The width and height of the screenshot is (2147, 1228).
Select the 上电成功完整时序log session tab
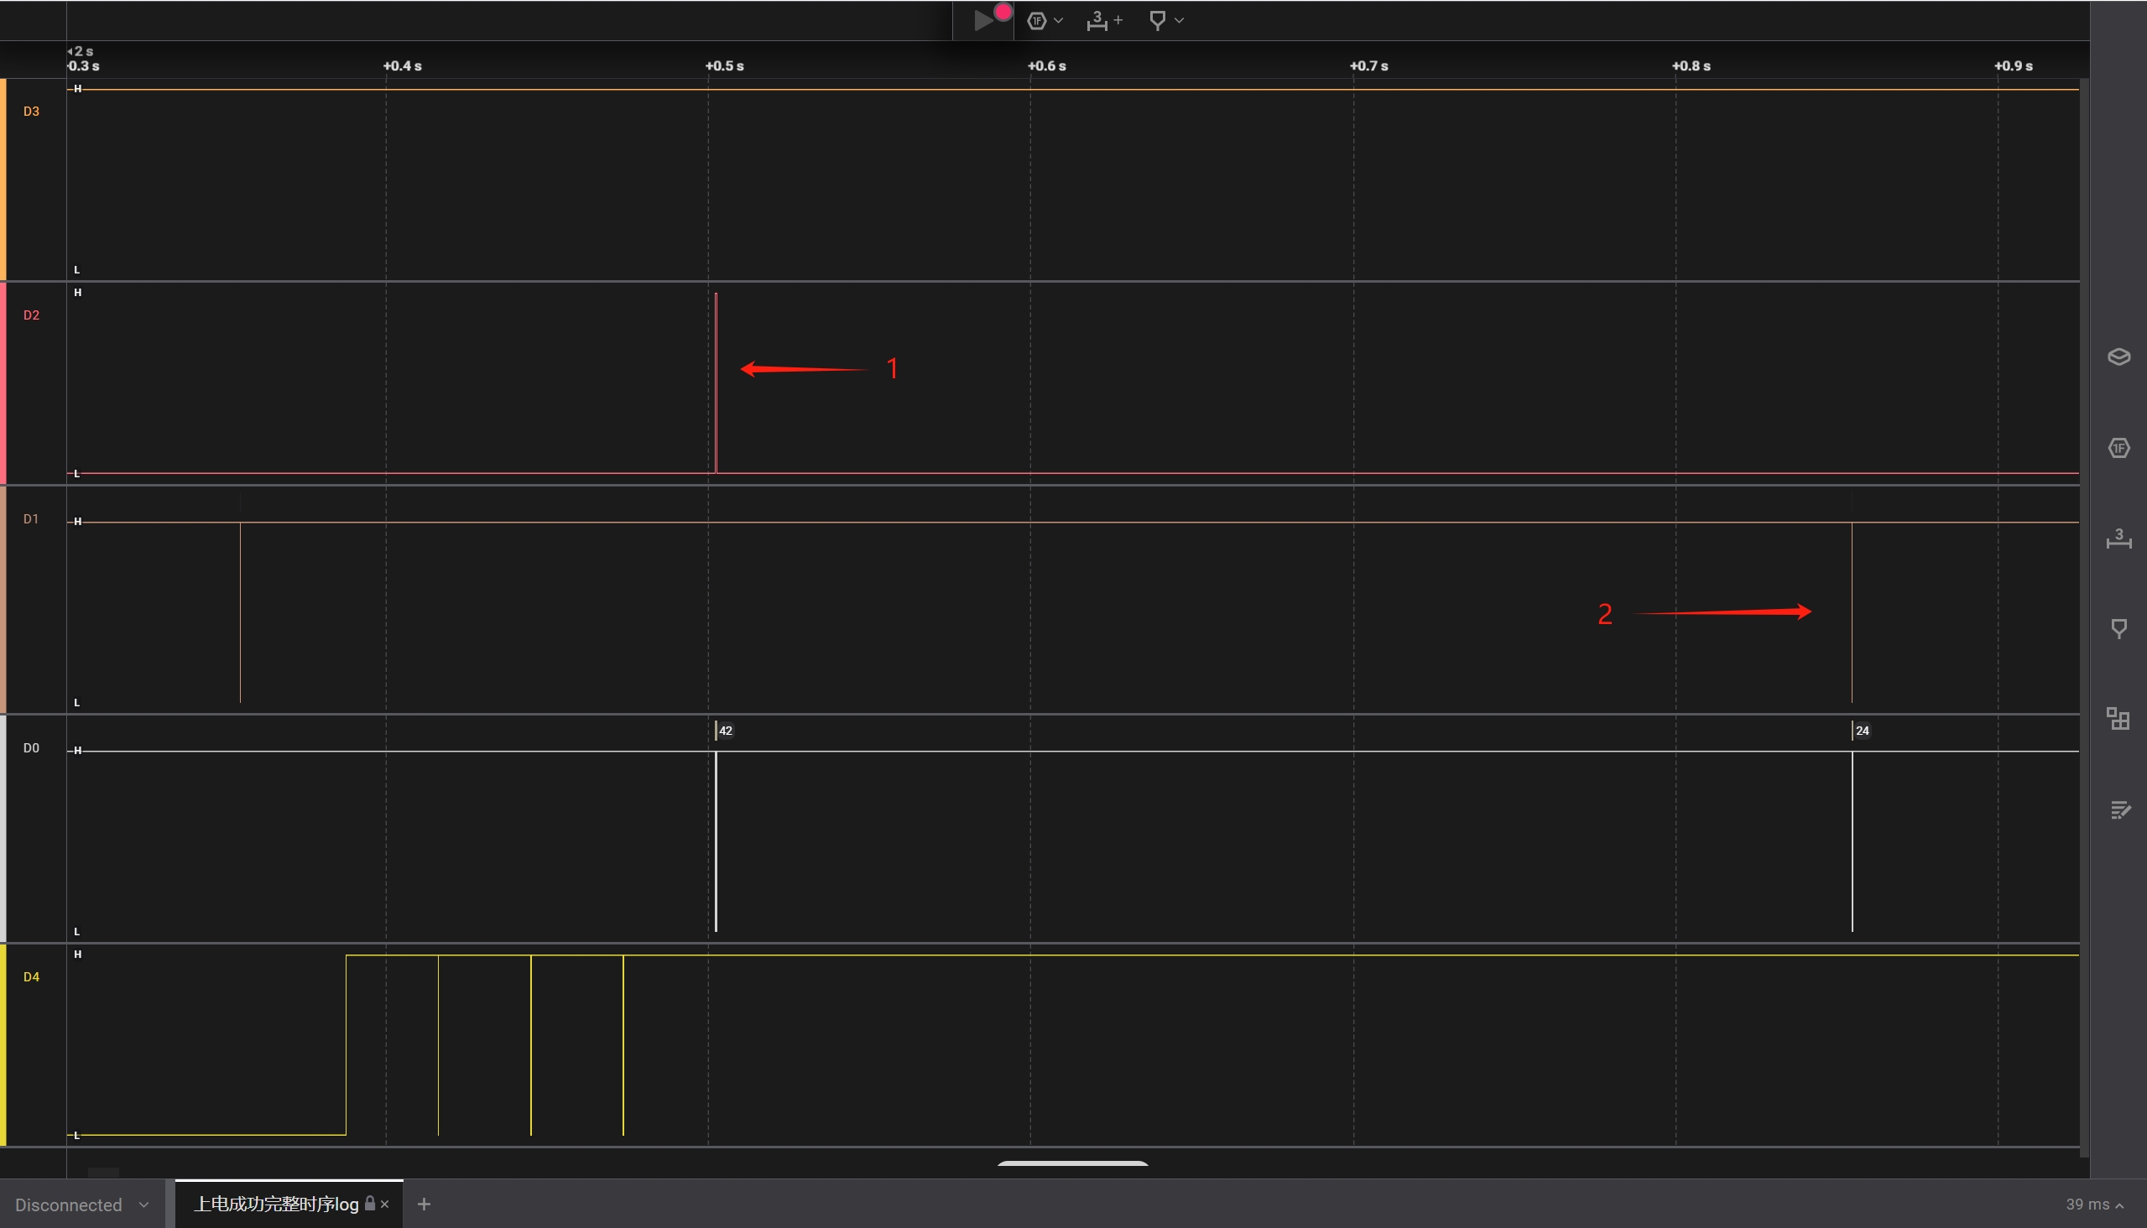pos(277,1205)
